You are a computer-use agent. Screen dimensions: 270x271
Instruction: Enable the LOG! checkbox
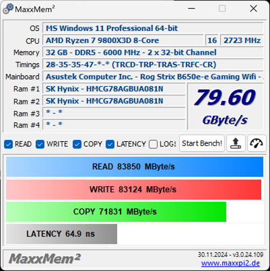coord(153,145)
